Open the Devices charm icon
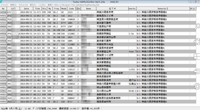The width and height of the screenshot is (200, 110). tap(197, 71)
